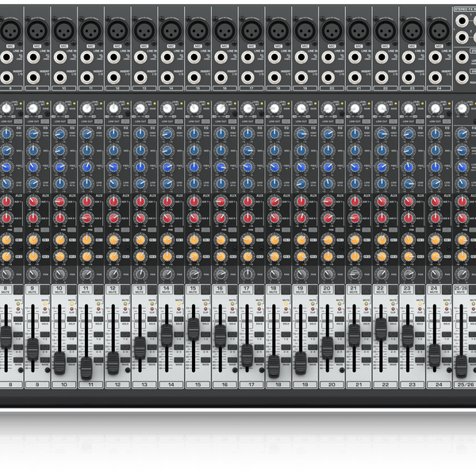Viewport: 476px width, 476px height.
Task: Click channel 21 AUX 2 knob
Action: coord(355,217)
